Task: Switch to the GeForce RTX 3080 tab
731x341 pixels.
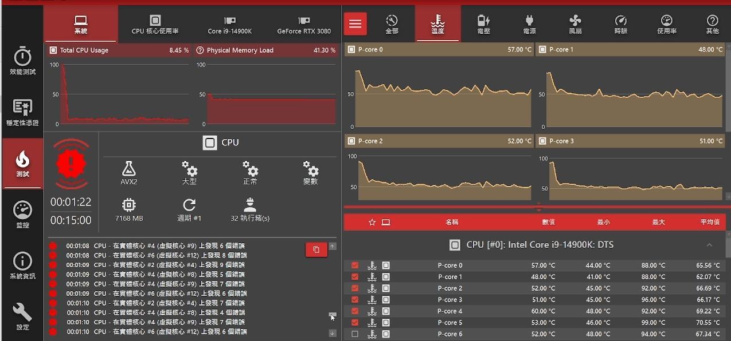Action: tap(304, 25)
